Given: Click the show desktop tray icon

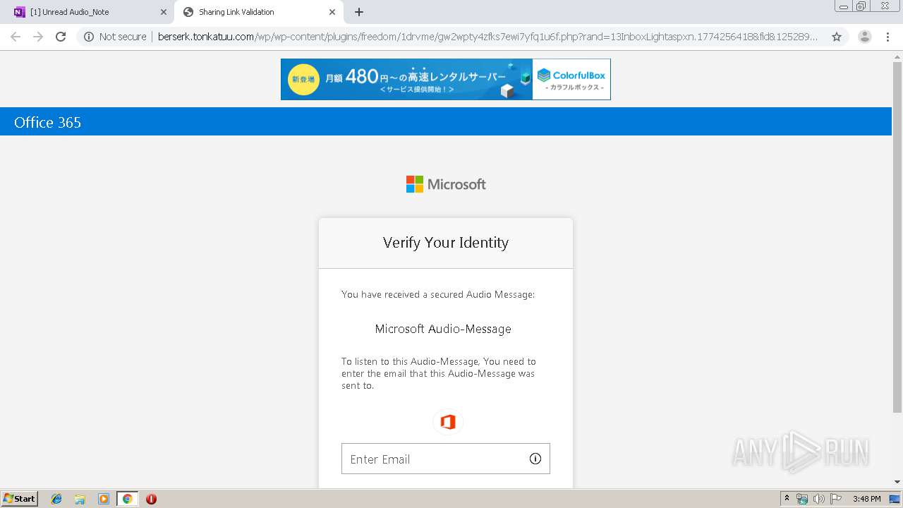Looking at the screenshot, I should pos(895,499).
